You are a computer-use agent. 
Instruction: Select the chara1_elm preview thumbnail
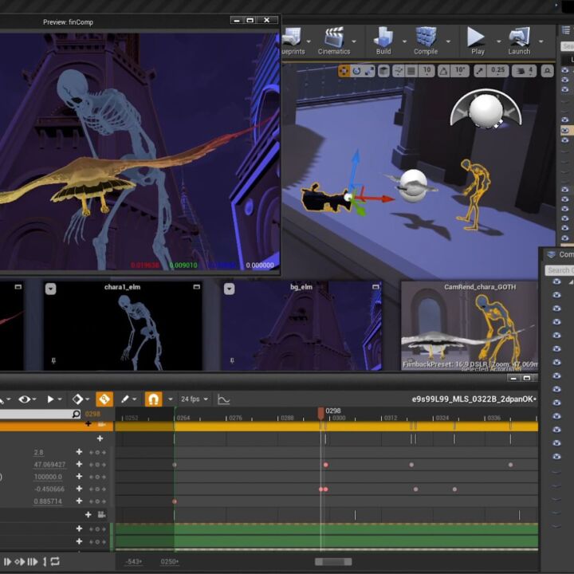[123, 325]
